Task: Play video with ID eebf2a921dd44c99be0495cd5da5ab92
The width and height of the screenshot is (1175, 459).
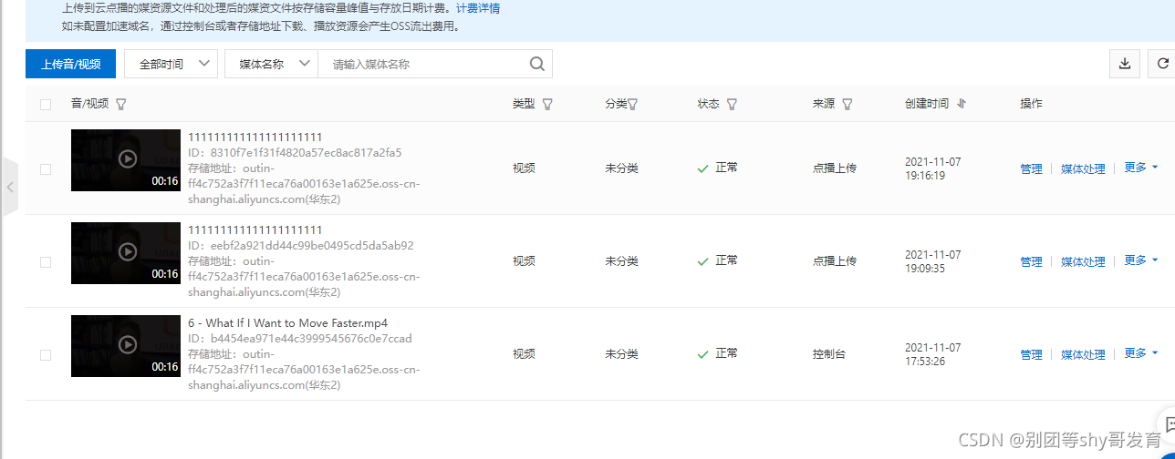Action: click(x=128, y=251)
